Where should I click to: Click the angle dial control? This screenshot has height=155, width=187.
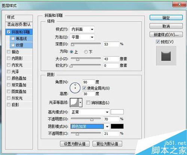[x=75, y=88]
